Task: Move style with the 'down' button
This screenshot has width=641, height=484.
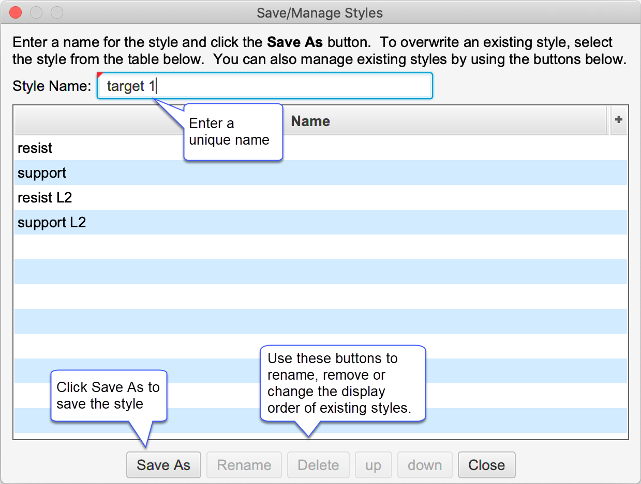Action: tap(424, 465)
